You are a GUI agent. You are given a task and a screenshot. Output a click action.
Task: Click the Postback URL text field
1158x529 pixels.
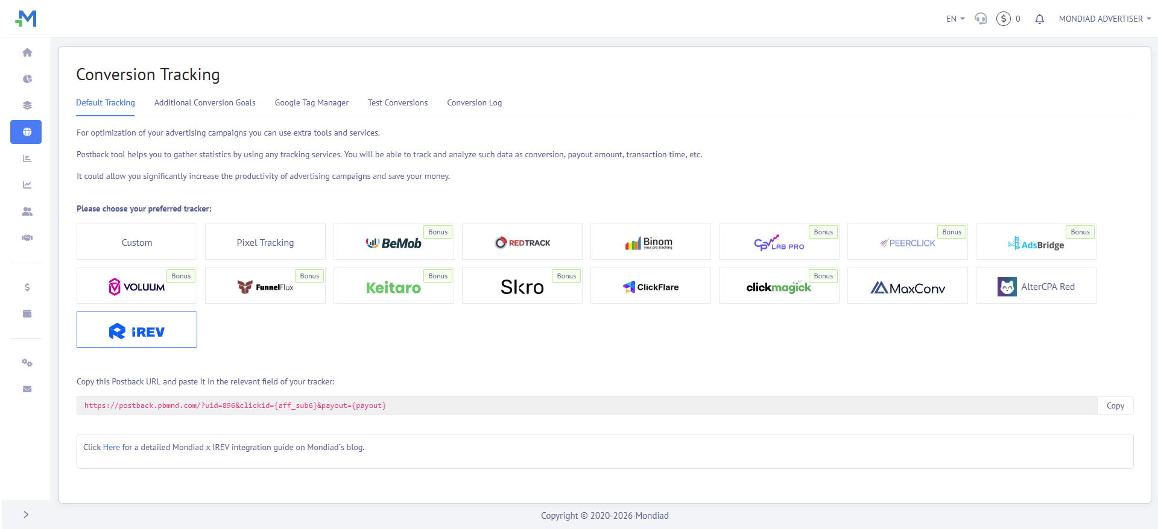[x=586, y=405]
